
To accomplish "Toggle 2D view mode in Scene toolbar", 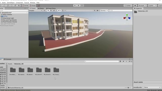I will point(45,11).
